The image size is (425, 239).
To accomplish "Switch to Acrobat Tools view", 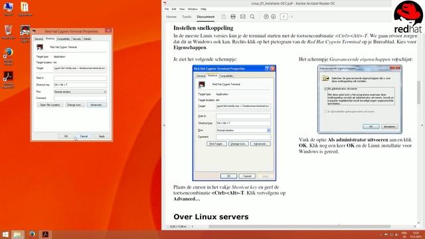I will (x=187, y=17).
